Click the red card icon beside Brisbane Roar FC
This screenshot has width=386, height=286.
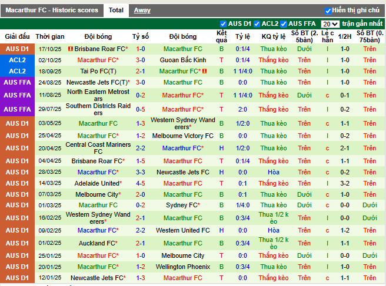pyautogui.click(x=71, y=49)
